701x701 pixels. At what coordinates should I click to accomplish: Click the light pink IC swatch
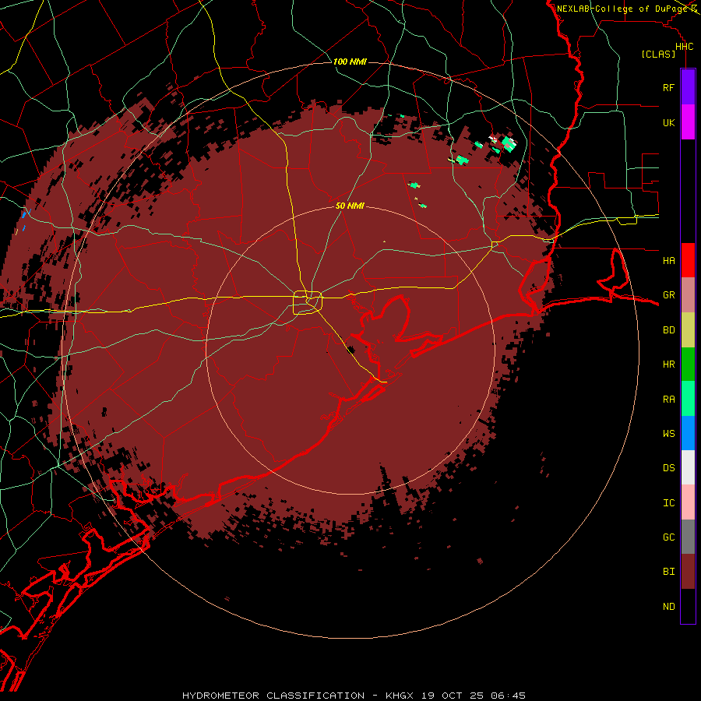(688, 502)
